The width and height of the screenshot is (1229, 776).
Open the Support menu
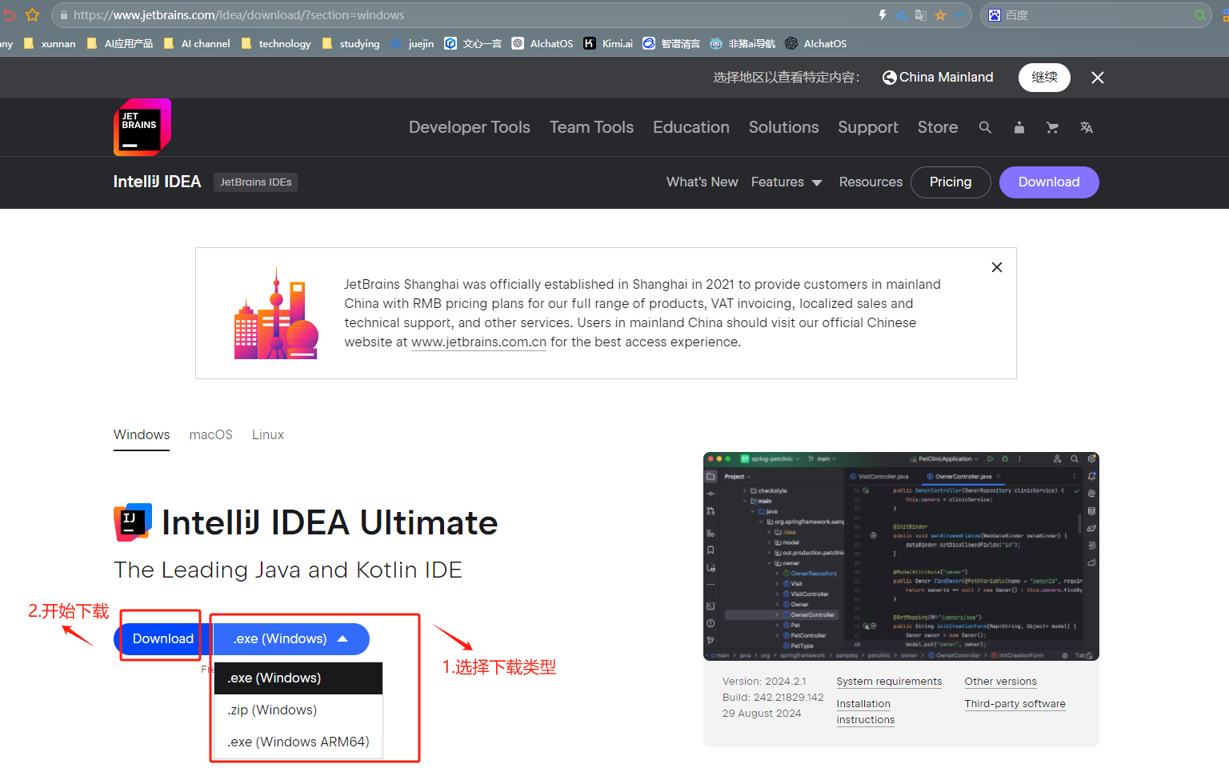tap(868, 127)
